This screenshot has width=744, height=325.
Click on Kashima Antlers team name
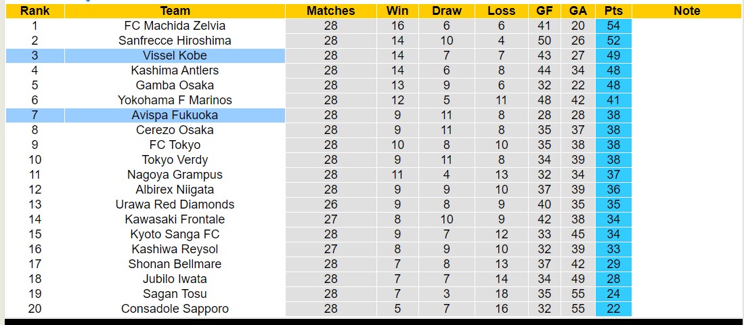175,70
